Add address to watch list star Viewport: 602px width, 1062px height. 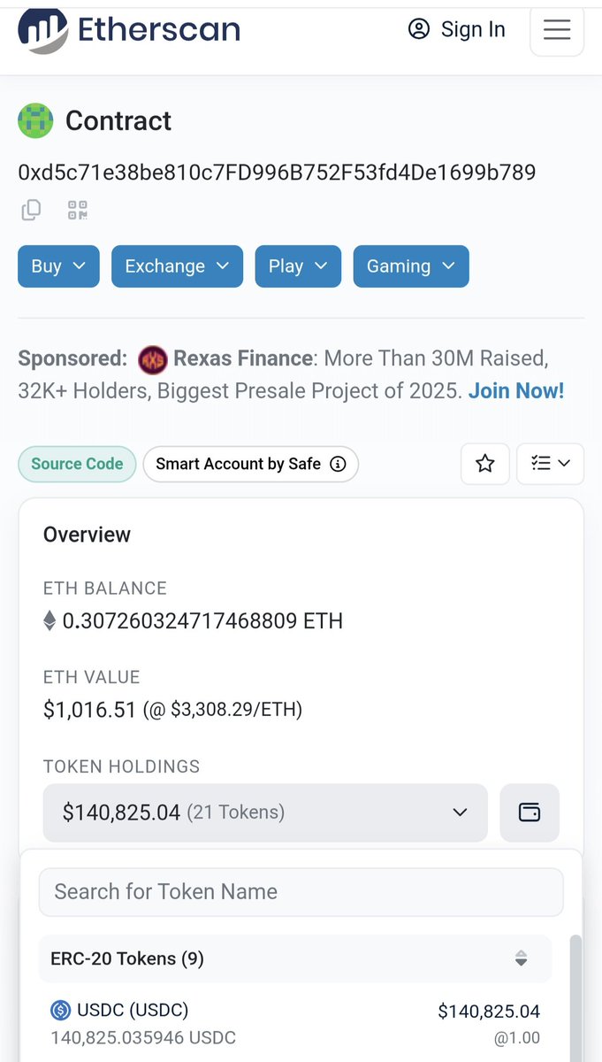tap(485, 464)
